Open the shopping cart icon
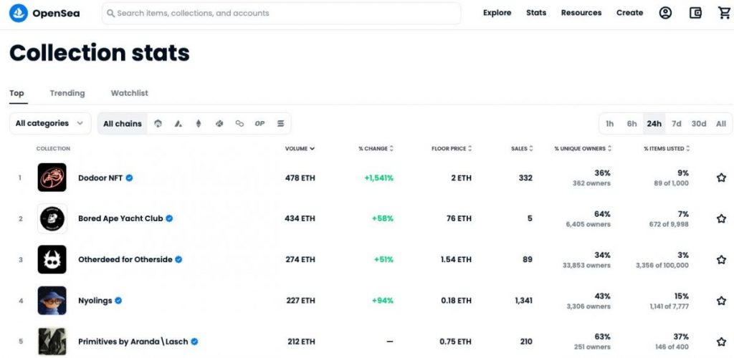The width and height of the screenshot is (734, 358). pos(724,13)
